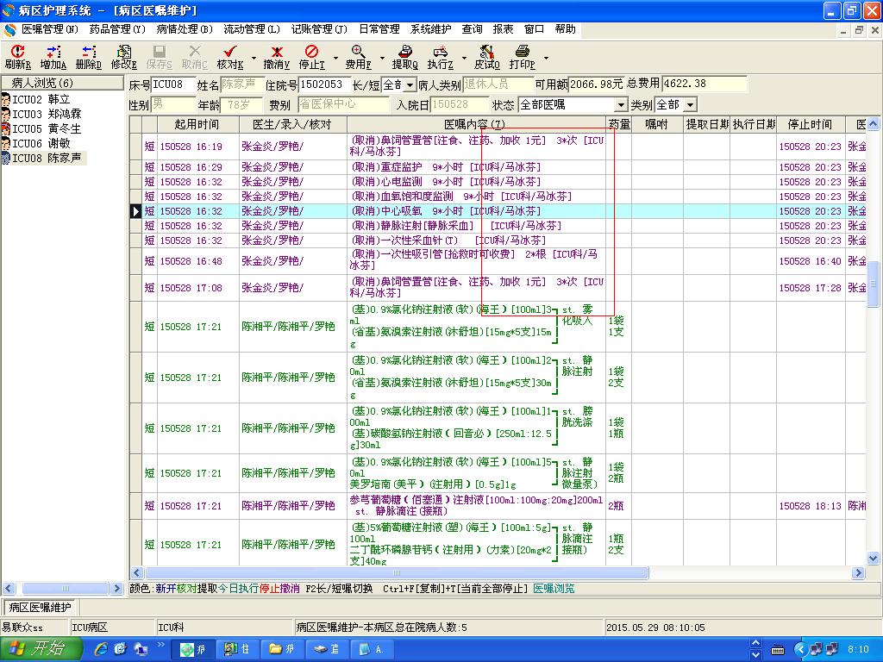The height and width of the screenshot is (662, 883).
Task: Click the 医嘱浏览 link in legend bar
Action: pos(554,589)
